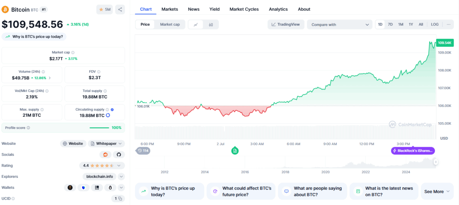The height and width of the screenshot is (205, 459).
Task: Open the blockchain.info explorer link
Action: 99,177
